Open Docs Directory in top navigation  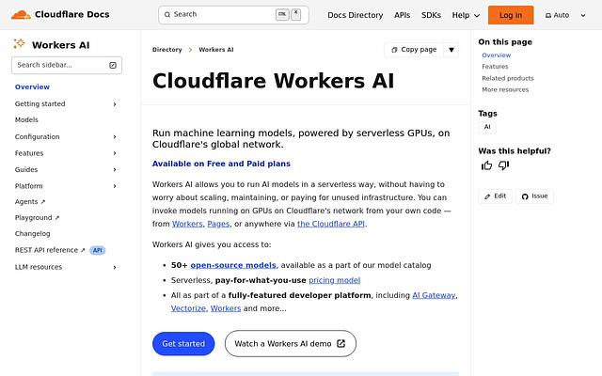(356, 15)
